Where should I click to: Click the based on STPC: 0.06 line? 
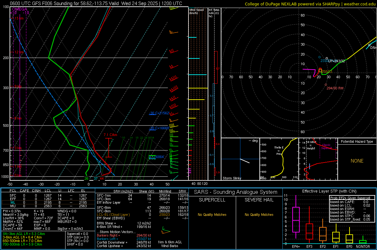click(x=350, y=216)
